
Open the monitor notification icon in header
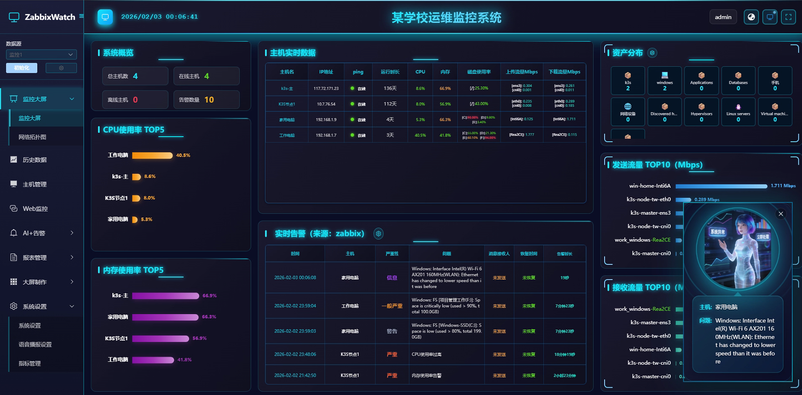770,17
